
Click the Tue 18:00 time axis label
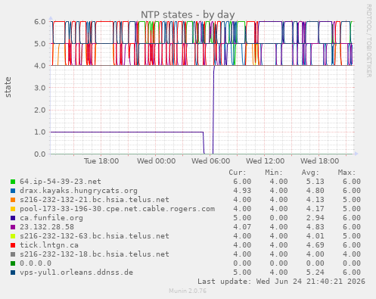click(x=101, y=161)
